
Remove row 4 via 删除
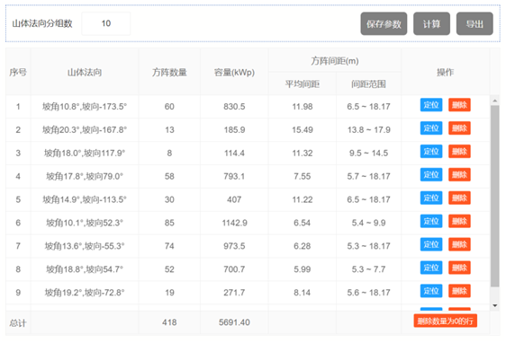459,175
